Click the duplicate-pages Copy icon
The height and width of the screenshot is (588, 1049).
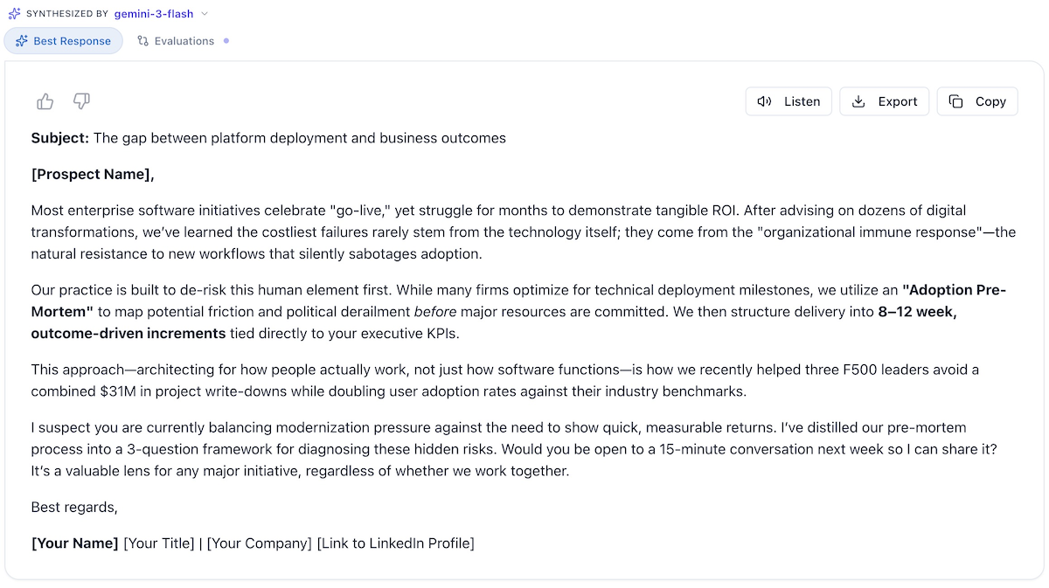(x=955, y=101)
